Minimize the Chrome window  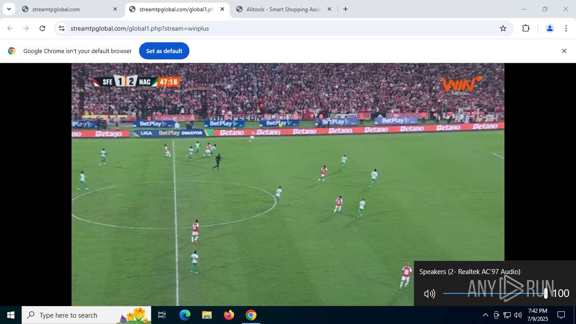click(524, 9)
